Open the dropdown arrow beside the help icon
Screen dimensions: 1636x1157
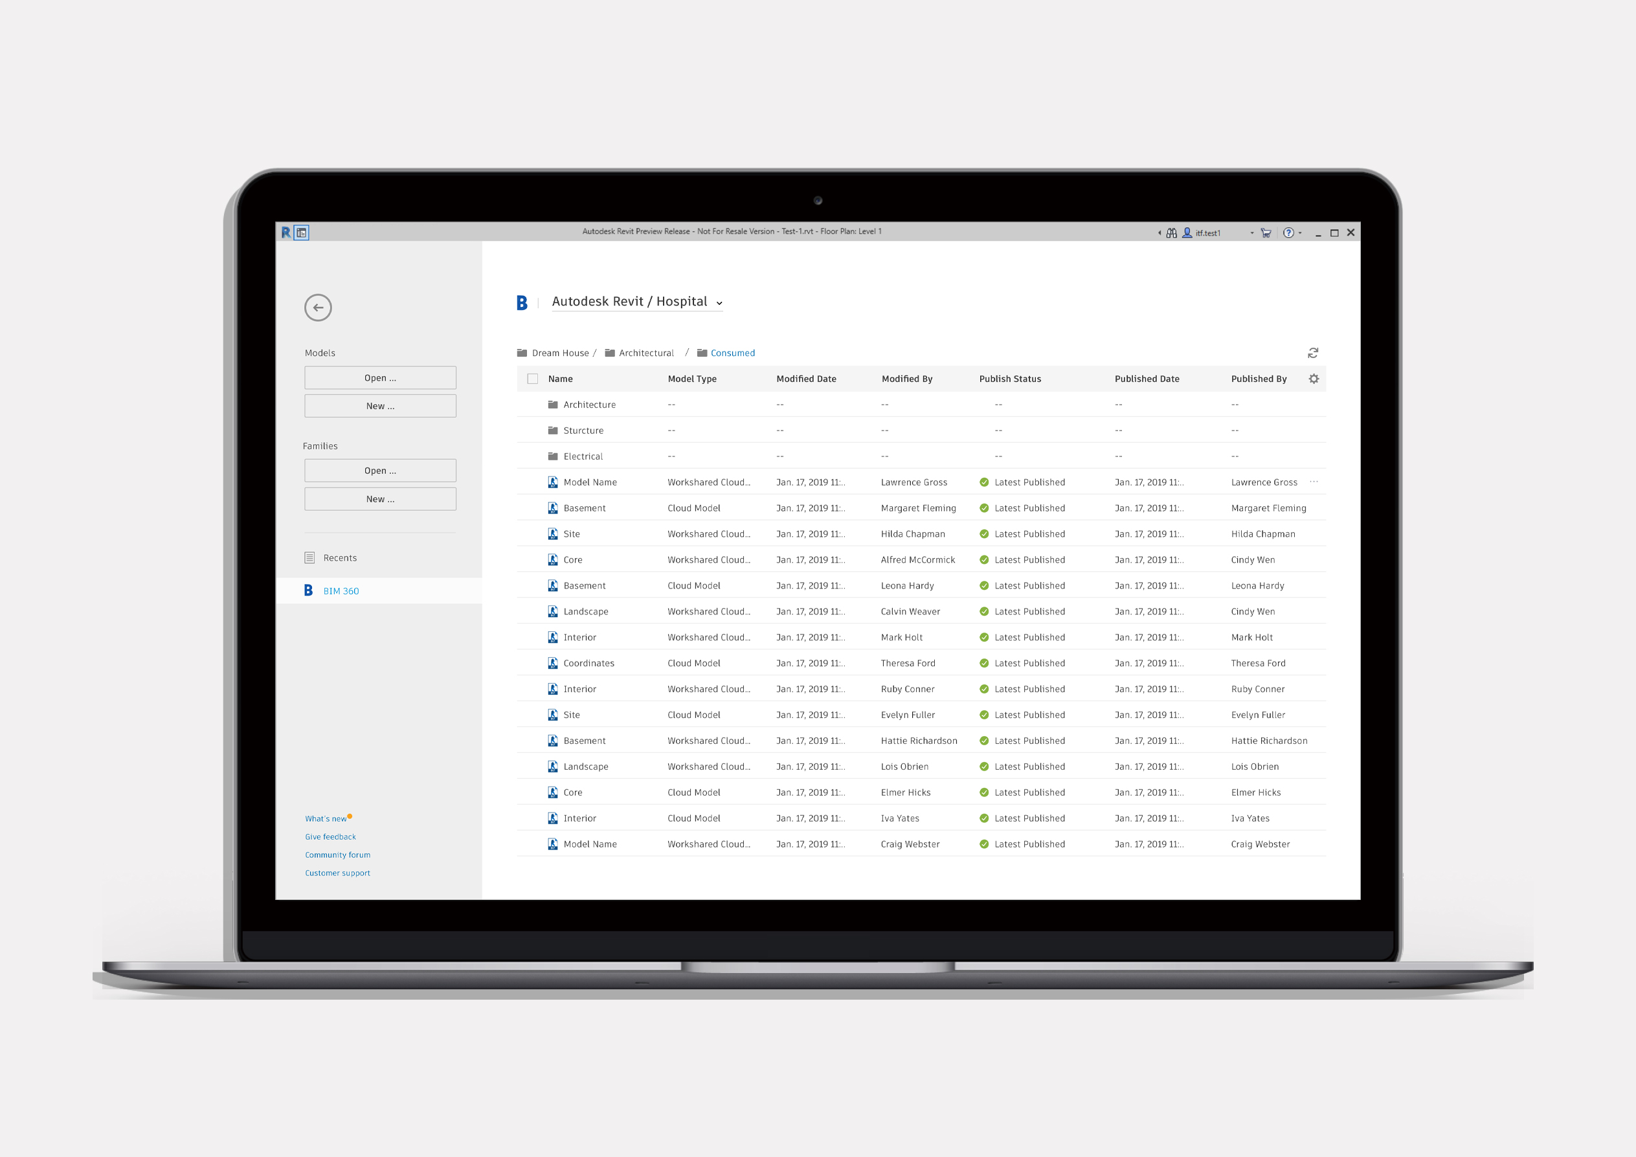click(x=1300, y=233)
